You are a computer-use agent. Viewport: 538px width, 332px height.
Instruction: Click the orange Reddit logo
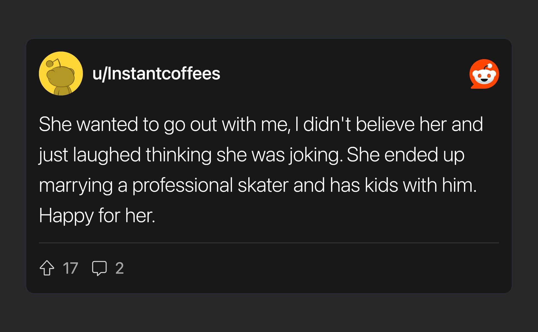click(484, 74)
